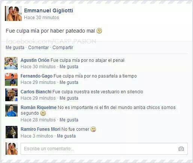Open Emmanuel Gigliotti's post profile picture
193x163 pixels.
tap(13, 13)
